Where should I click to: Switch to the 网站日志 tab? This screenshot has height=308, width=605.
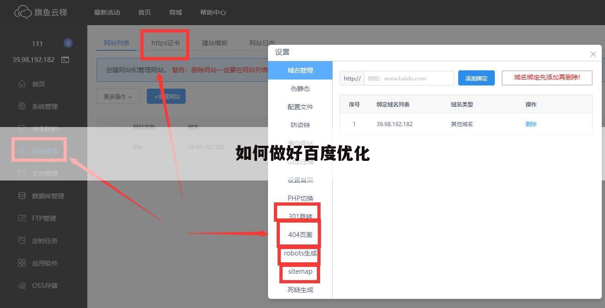point(262,42)
